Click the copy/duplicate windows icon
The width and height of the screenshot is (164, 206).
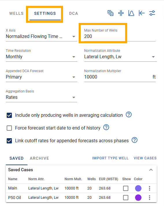[110, 13]
